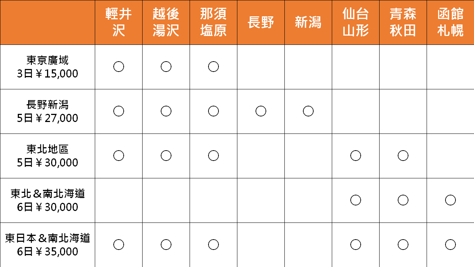Click 東北＆南北海道 circle under 函館札幌
The width and height of the screenshot is (474, 267).
pos(450,200)
